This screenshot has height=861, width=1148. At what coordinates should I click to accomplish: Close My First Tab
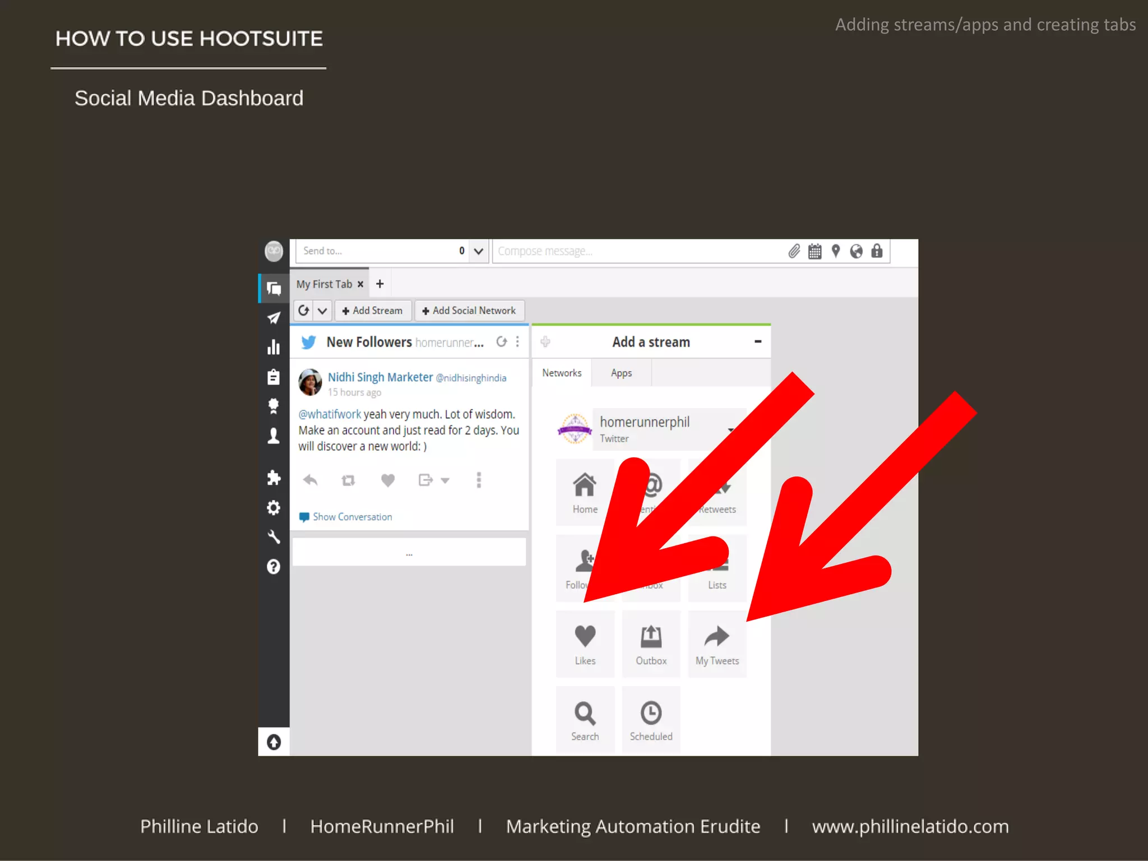[x=360, y=284]
